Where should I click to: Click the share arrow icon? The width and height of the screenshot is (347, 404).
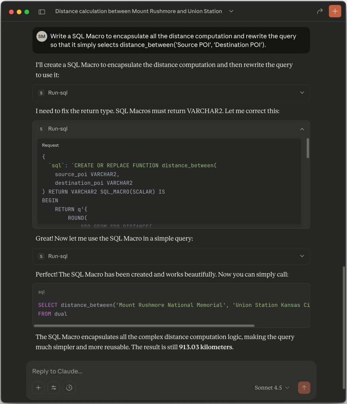pos(320,11)
